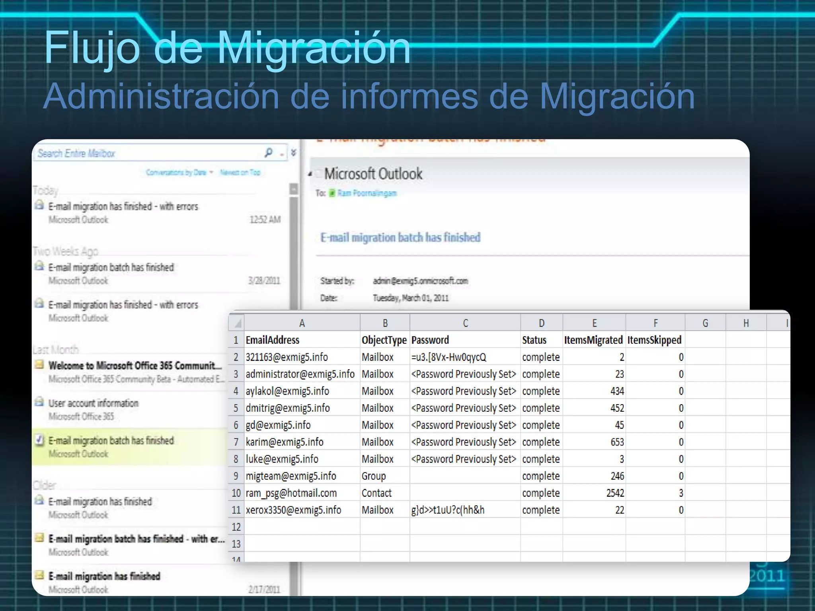
Task: Click the Select All corner of the spreadsheet
Action: click(236, 323)
